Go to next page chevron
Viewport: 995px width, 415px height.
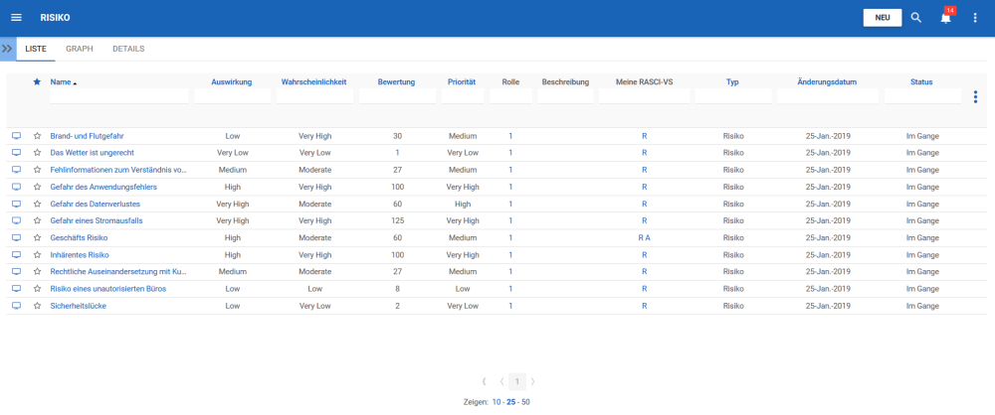pyautogui.click(x=532, y=381)
